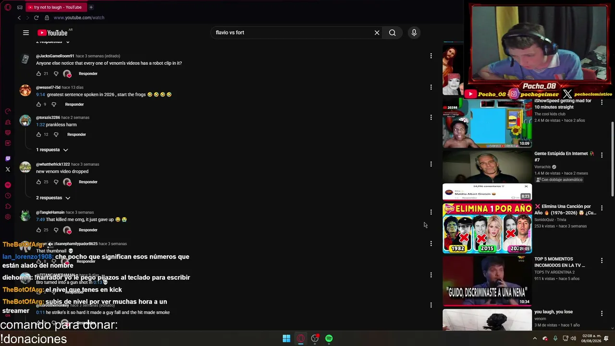Viewport: 615px width, 346px height.
Task: Start voice search with the microphone
Action: point(414,33)
